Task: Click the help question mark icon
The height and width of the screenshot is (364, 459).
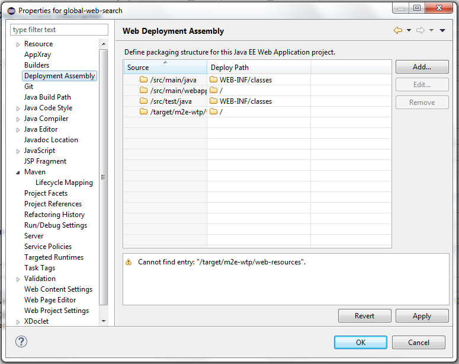Action: 21,341
